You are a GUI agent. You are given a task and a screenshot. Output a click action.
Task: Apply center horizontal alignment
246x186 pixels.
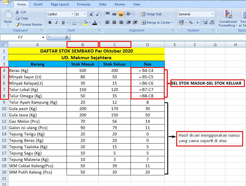click(114, 23)
